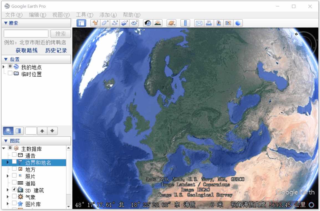
Task: Click the Add Placemark pushpin icon
Action: (95, 23)
